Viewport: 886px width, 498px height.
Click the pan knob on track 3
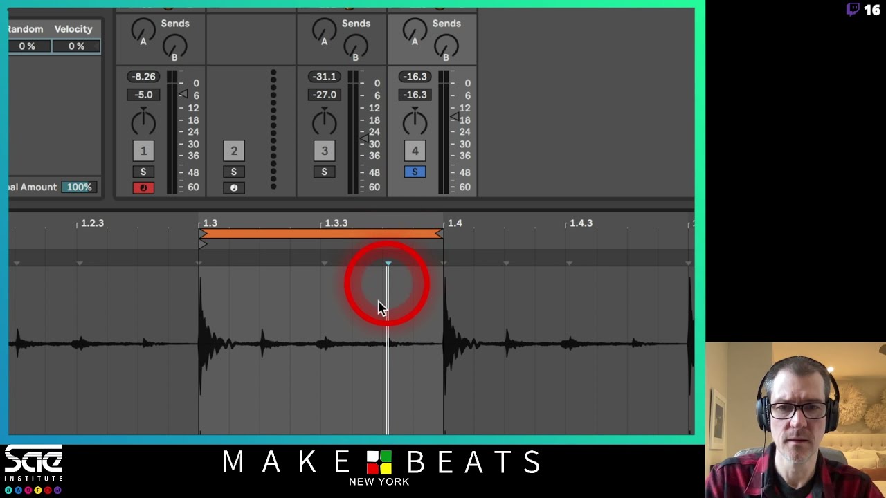coord(324,122)
